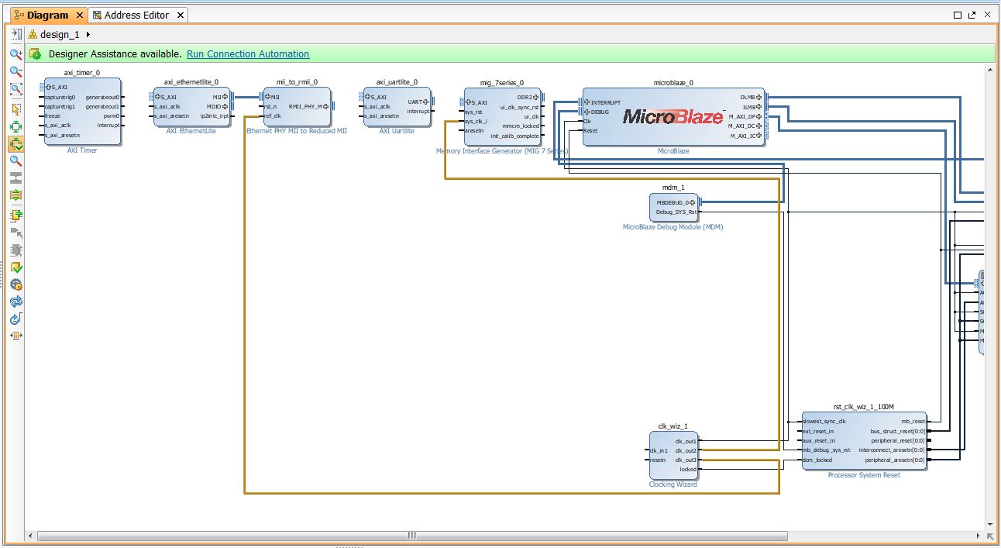Click the overview navigator icon in the bottom-right corner
The image size is (1001, 548).
point(990,536)
